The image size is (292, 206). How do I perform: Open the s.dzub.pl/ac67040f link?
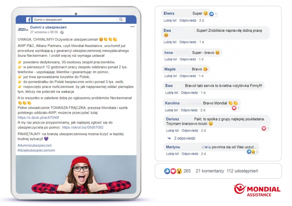tap(38, 117)
